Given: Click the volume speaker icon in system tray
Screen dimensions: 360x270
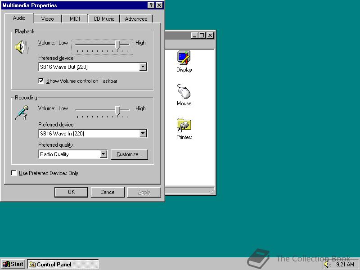Looking at the screenshot, I should (x=327, y=264).
